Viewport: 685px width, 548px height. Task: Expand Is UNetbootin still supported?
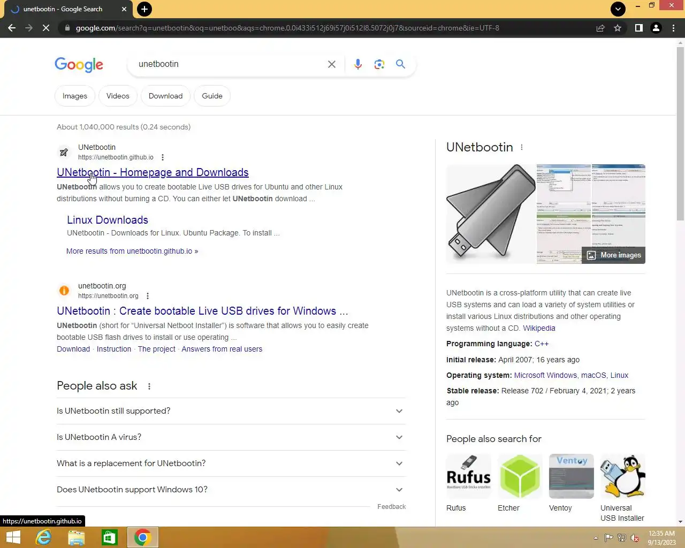(x=231, y=411)
